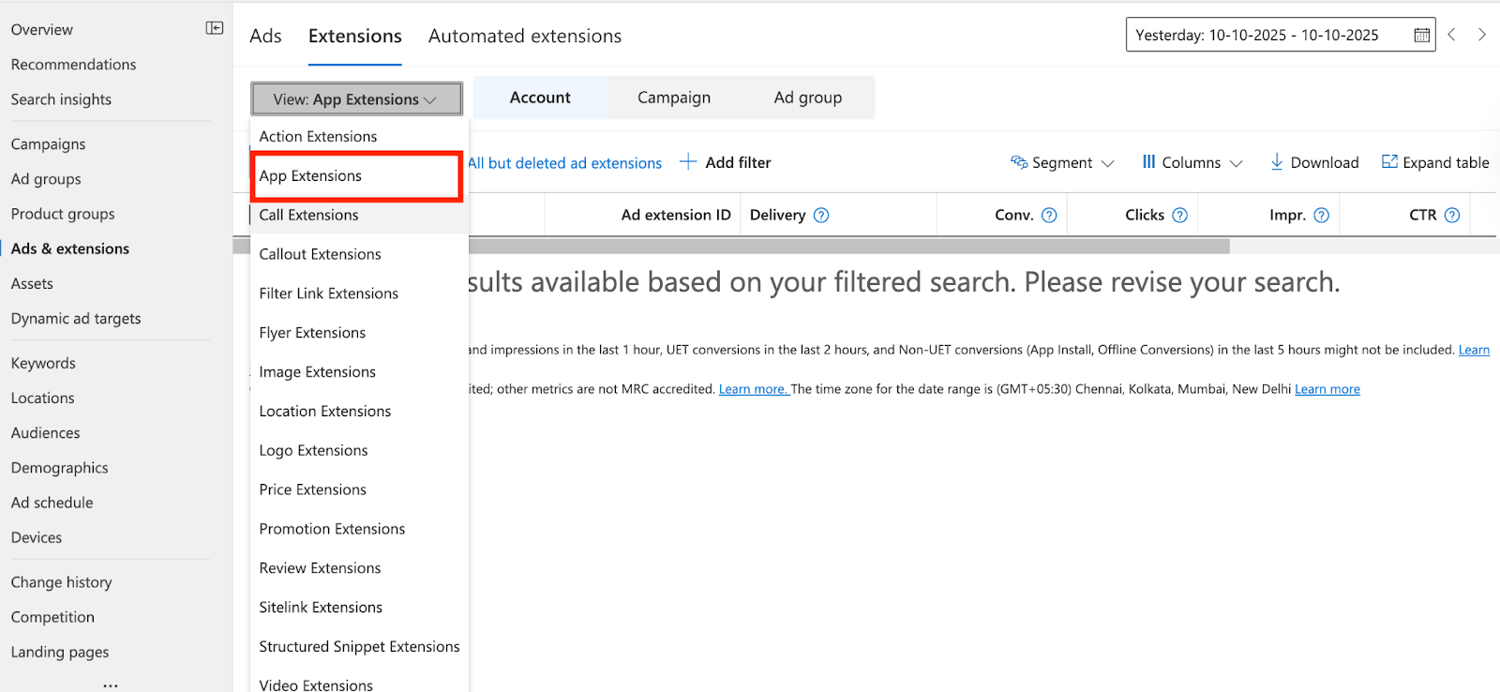Click the Clicks column help icon
Image resolution: width=1500 pixels, height=692 pixels.
tap(1180, 216)
